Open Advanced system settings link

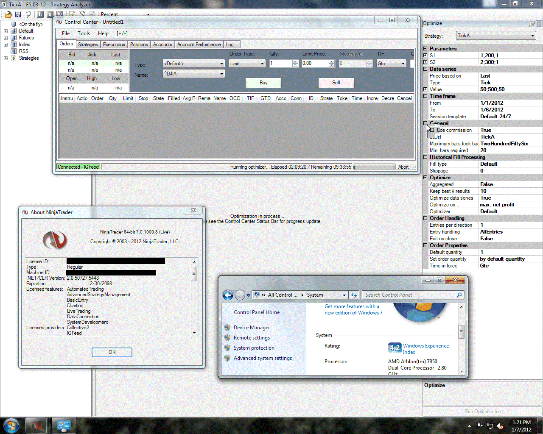(x=263, y=358)
